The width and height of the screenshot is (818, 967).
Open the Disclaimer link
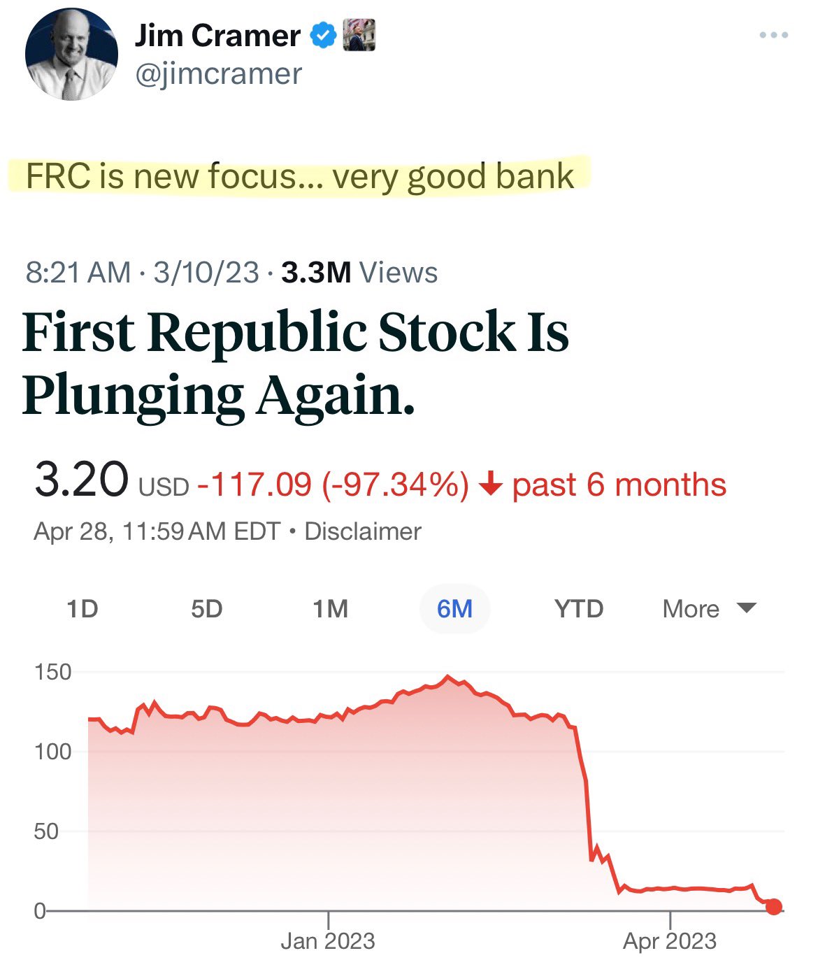363,531
